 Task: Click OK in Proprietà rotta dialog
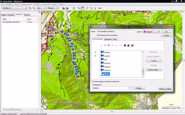tap(166, 32)
